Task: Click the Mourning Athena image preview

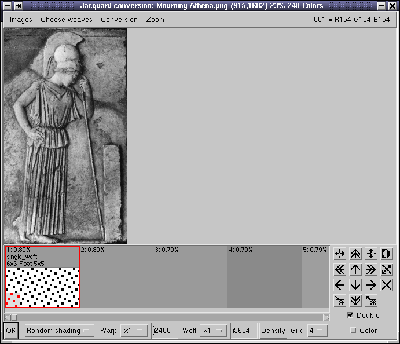Action: tap(65, 136)
